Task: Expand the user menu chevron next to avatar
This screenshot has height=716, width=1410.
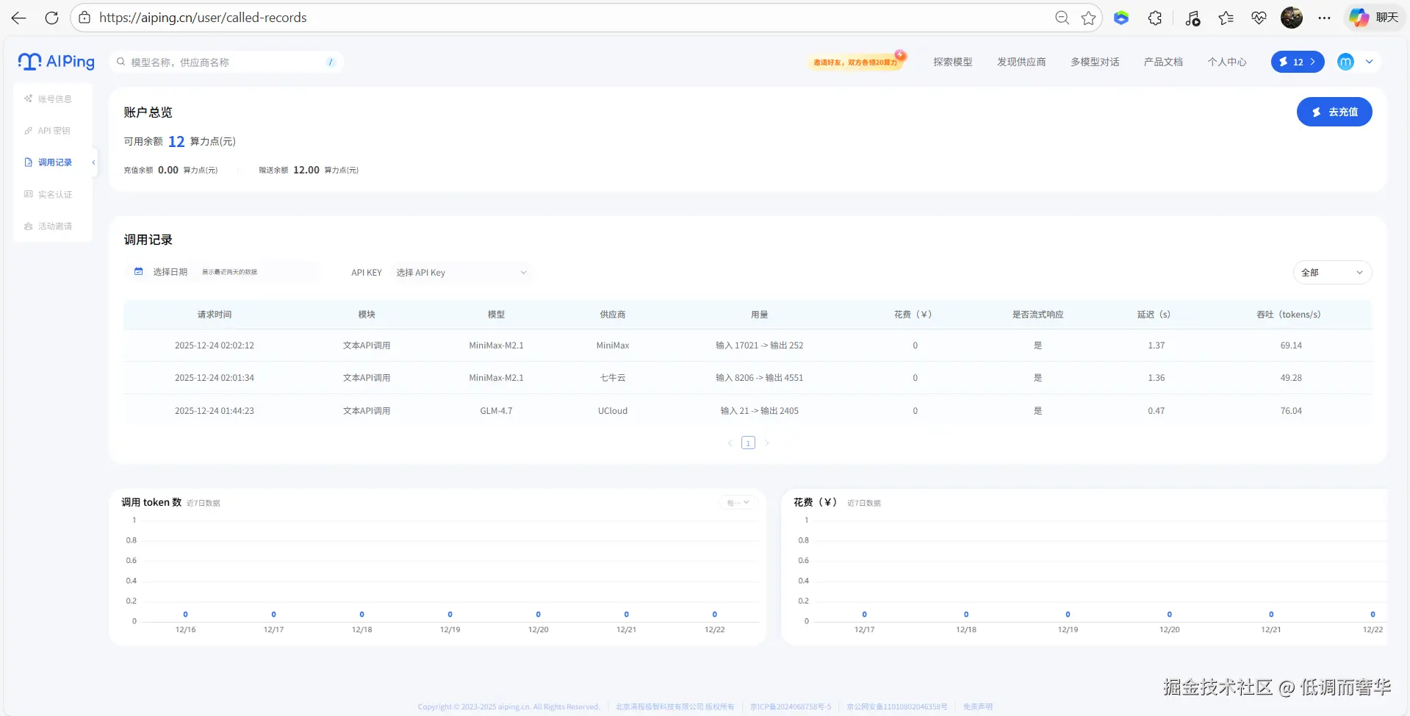Action: pos(1370,62)
